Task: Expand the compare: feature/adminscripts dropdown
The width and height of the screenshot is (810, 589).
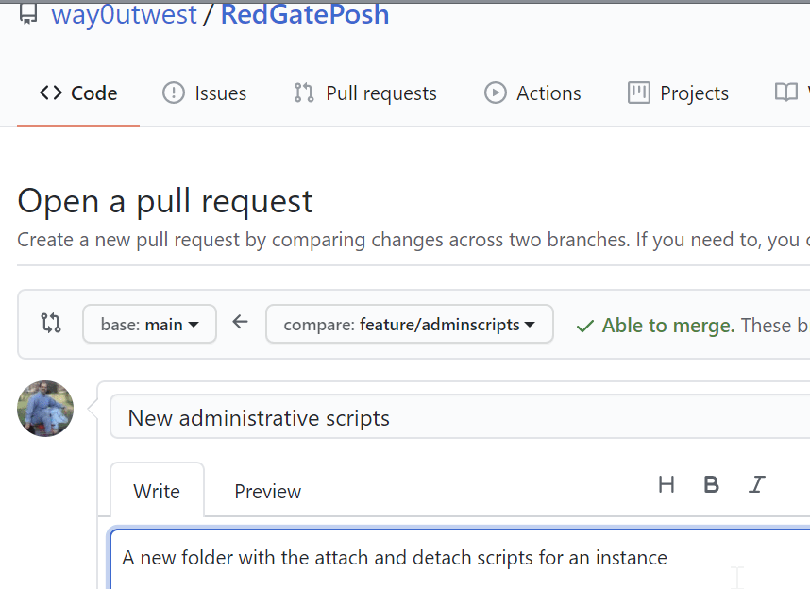Action: (409, 324)
